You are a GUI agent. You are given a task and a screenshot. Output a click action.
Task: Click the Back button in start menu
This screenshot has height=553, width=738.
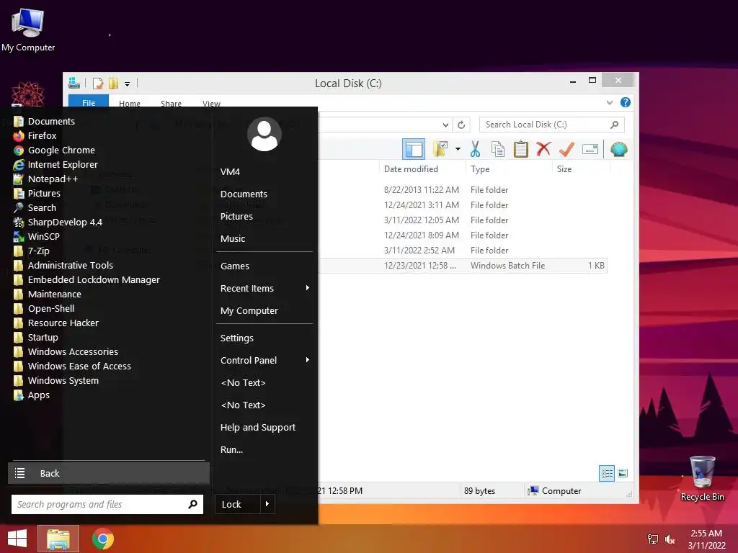109,473
